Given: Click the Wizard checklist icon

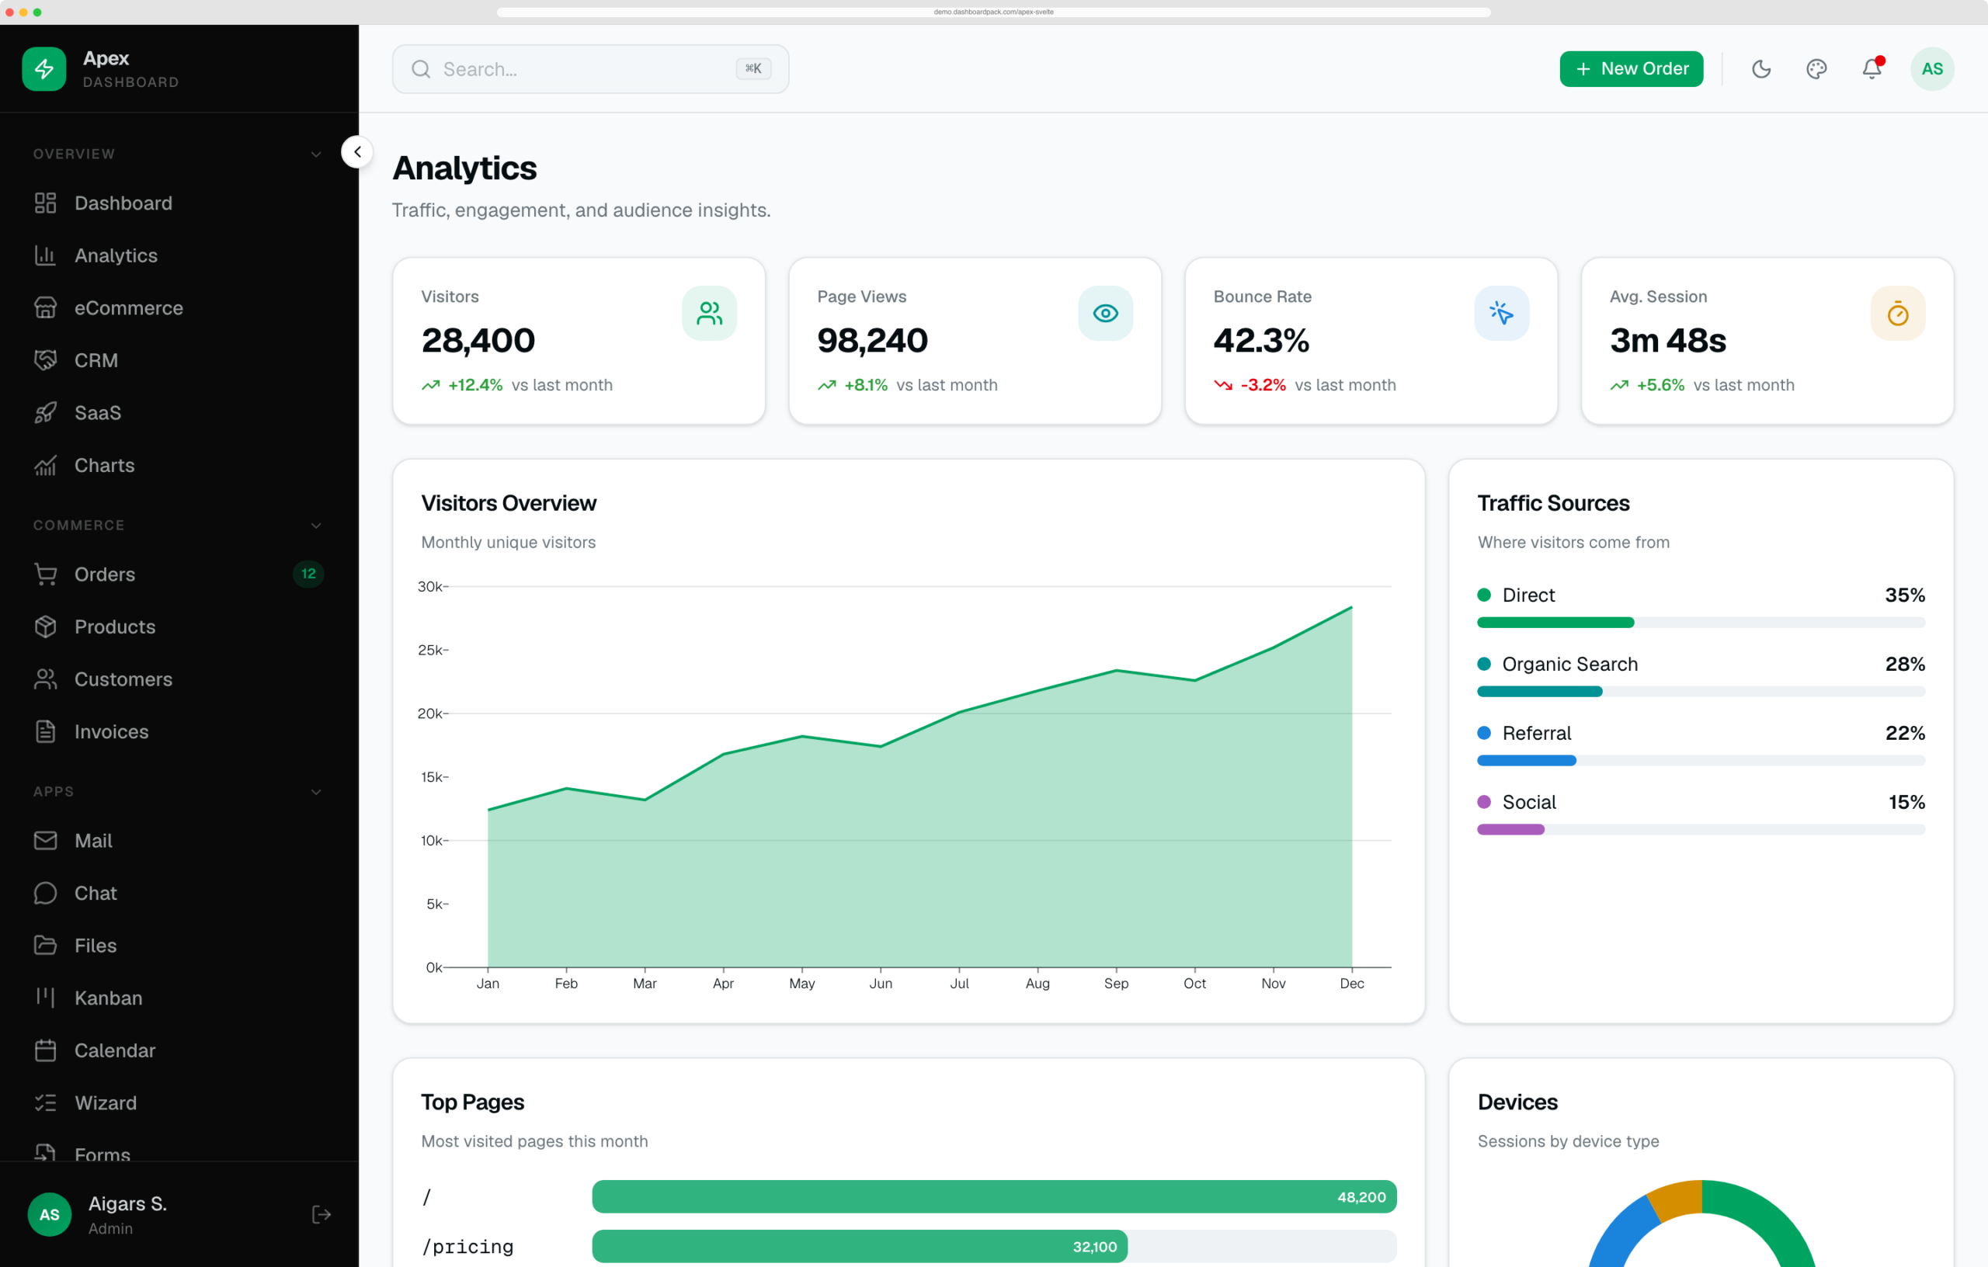Looking at the screenshot, I should (x=45, y=1102).
